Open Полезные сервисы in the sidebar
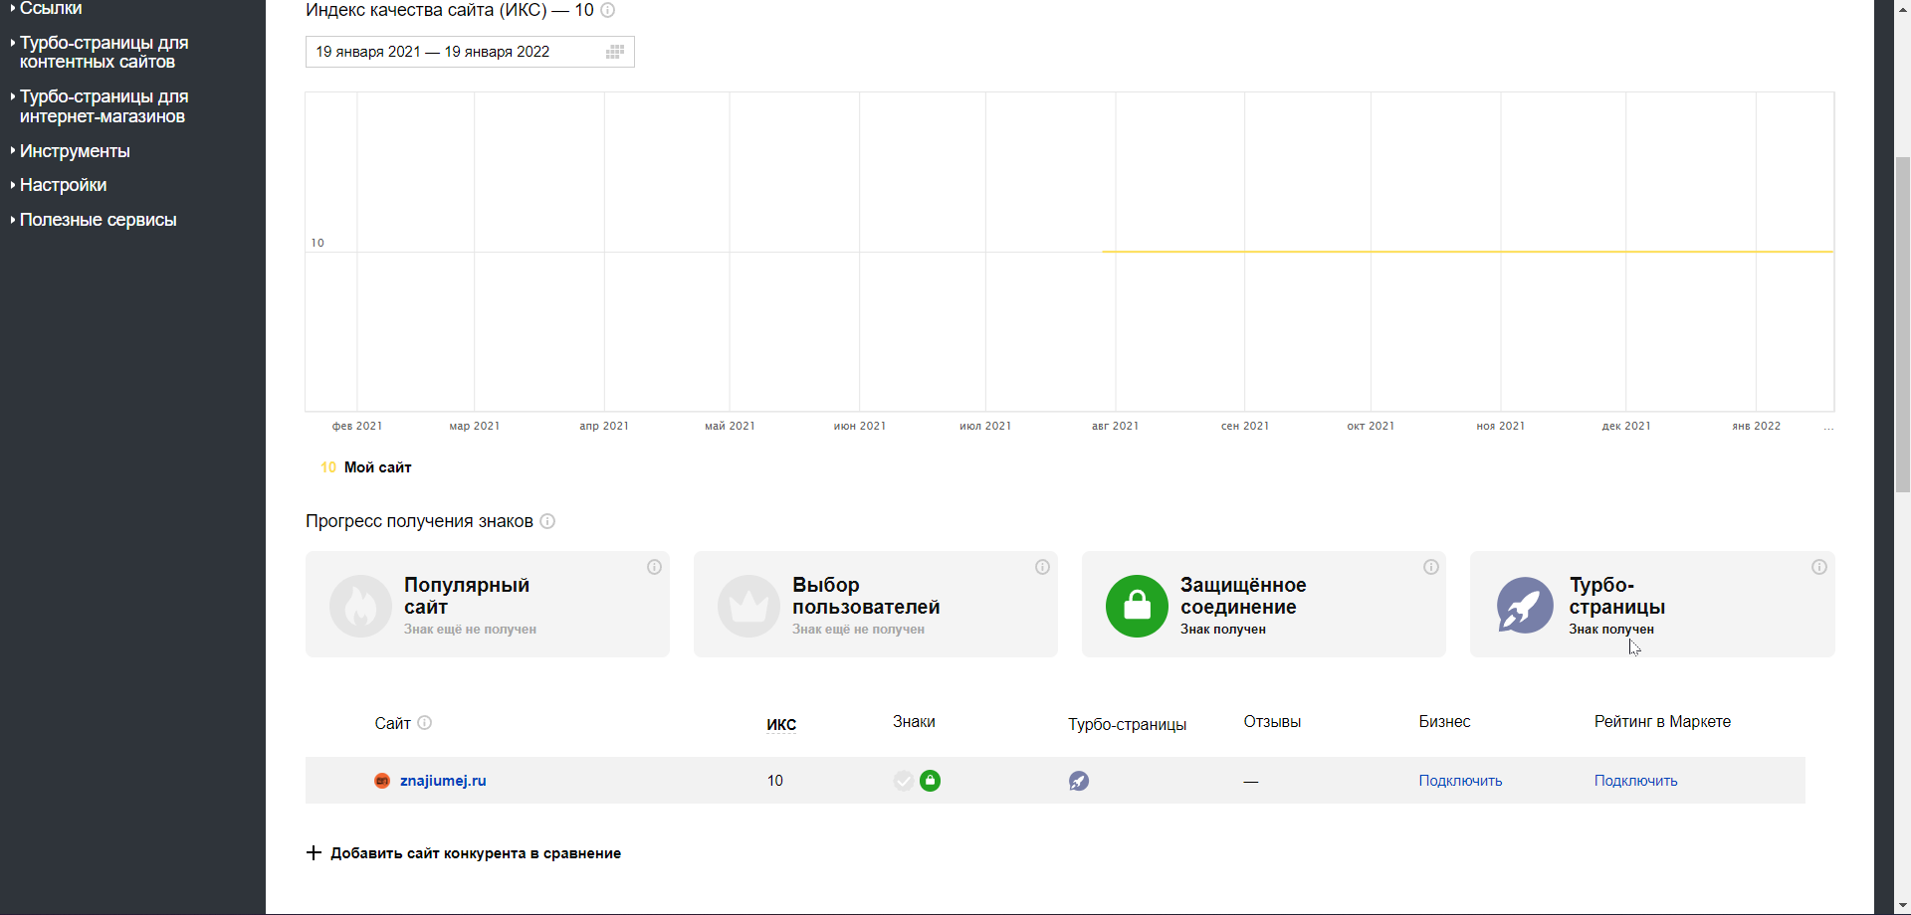 [98, 220]
